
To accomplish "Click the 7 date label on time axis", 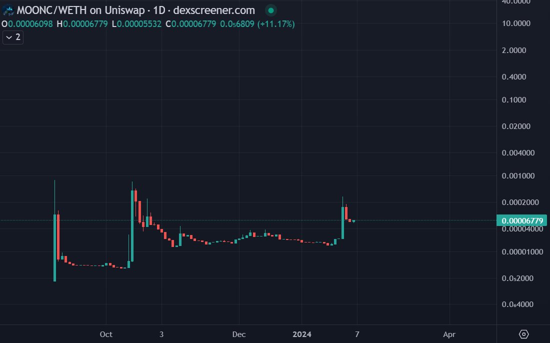I will pyautogui.click(x=357, y=334).
